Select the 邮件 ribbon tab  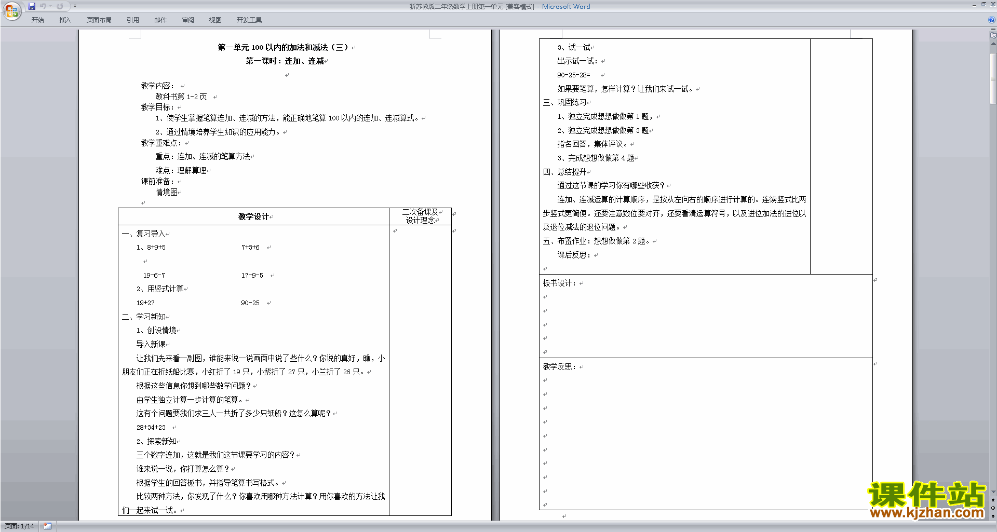[160, 20]
